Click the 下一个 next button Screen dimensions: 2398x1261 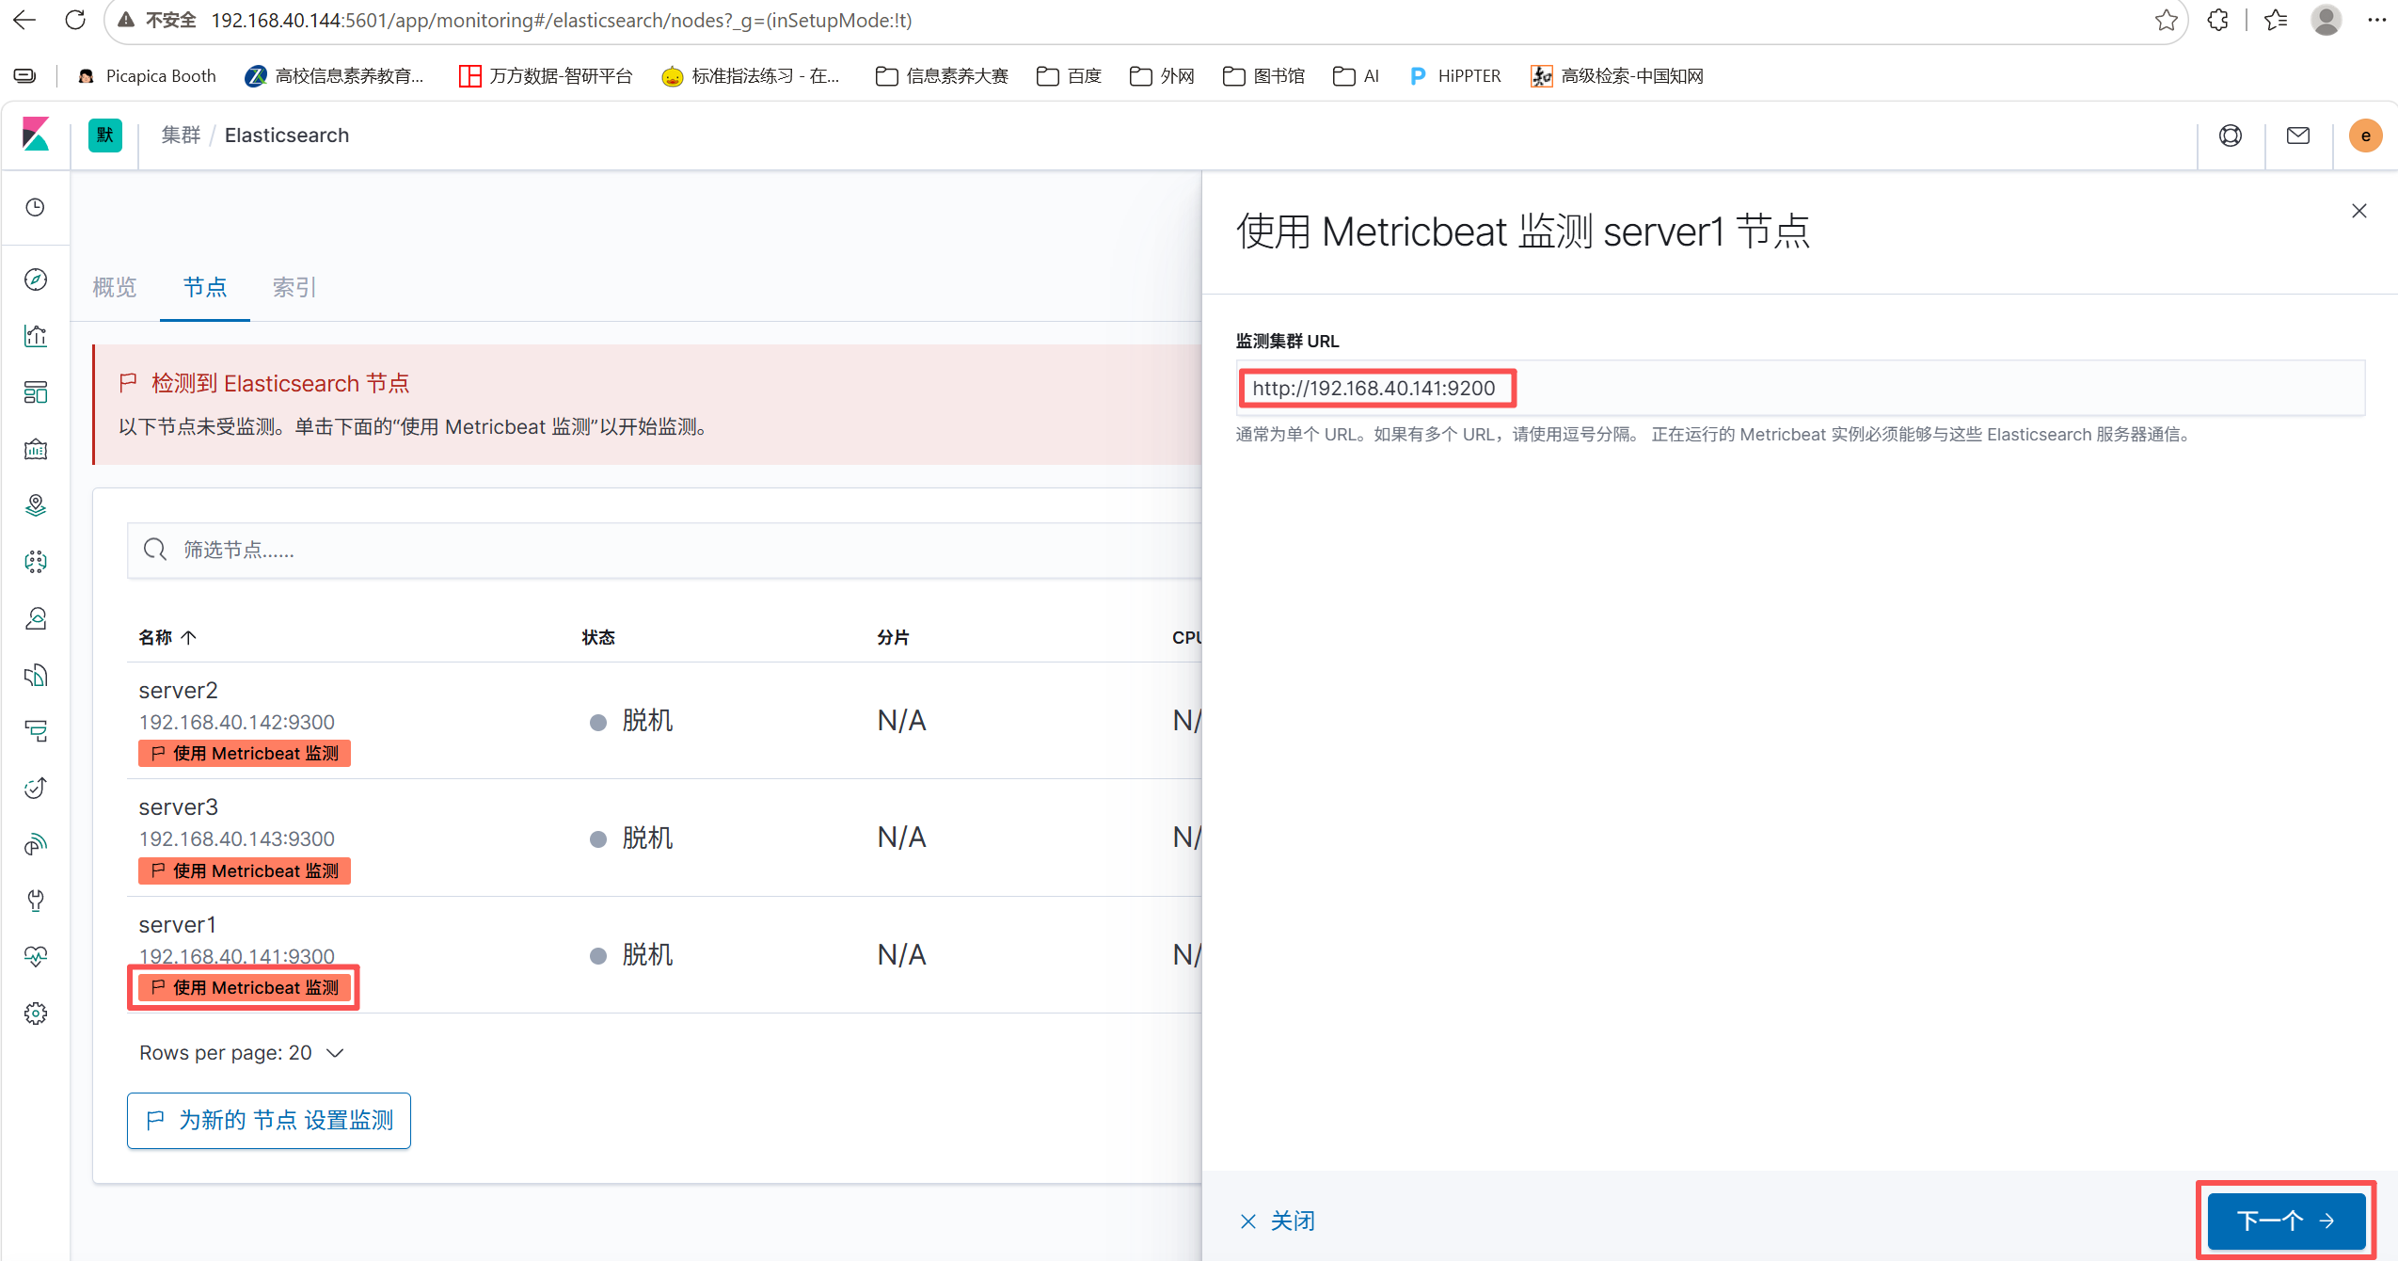[2286, 1221]
